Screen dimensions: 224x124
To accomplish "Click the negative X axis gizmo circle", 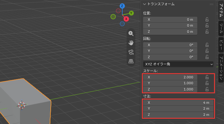I will 118,11.
